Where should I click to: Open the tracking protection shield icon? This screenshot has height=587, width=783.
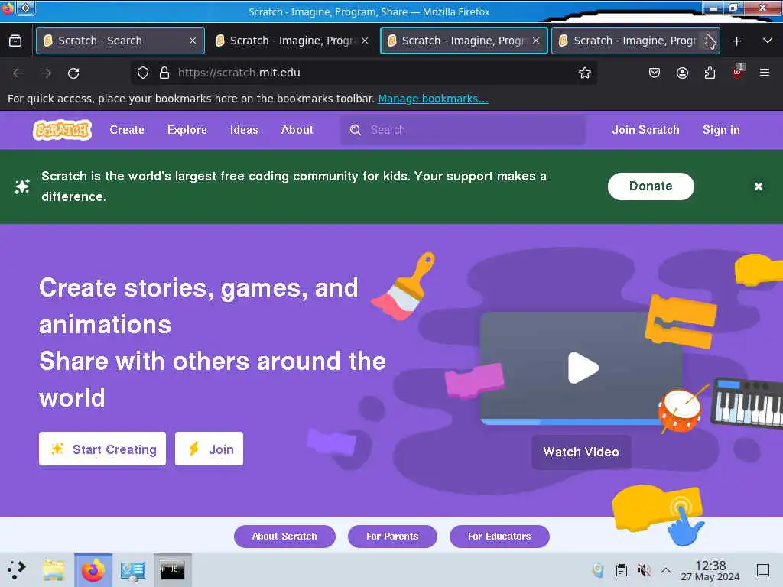coord(143,73)
